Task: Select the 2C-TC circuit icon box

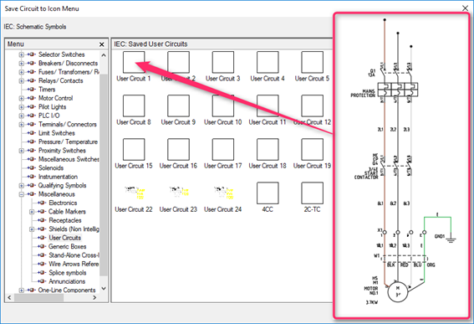Action: click(313, 193)
